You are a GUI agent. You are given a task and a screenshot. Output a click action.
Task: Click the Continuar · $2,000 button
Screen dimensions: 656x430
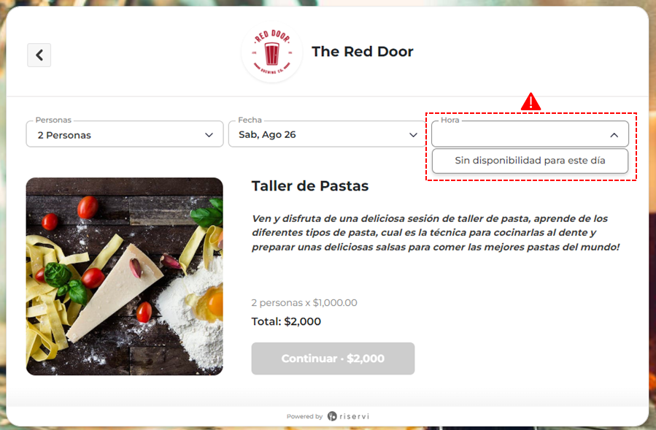click(x=333, y=358)
